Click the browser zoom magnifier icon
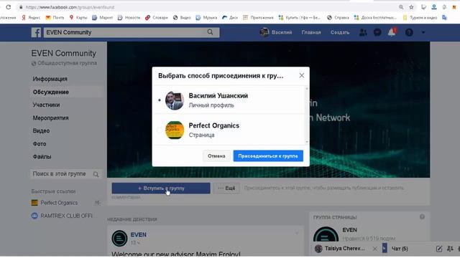460x258 pixels. (401, 7)
